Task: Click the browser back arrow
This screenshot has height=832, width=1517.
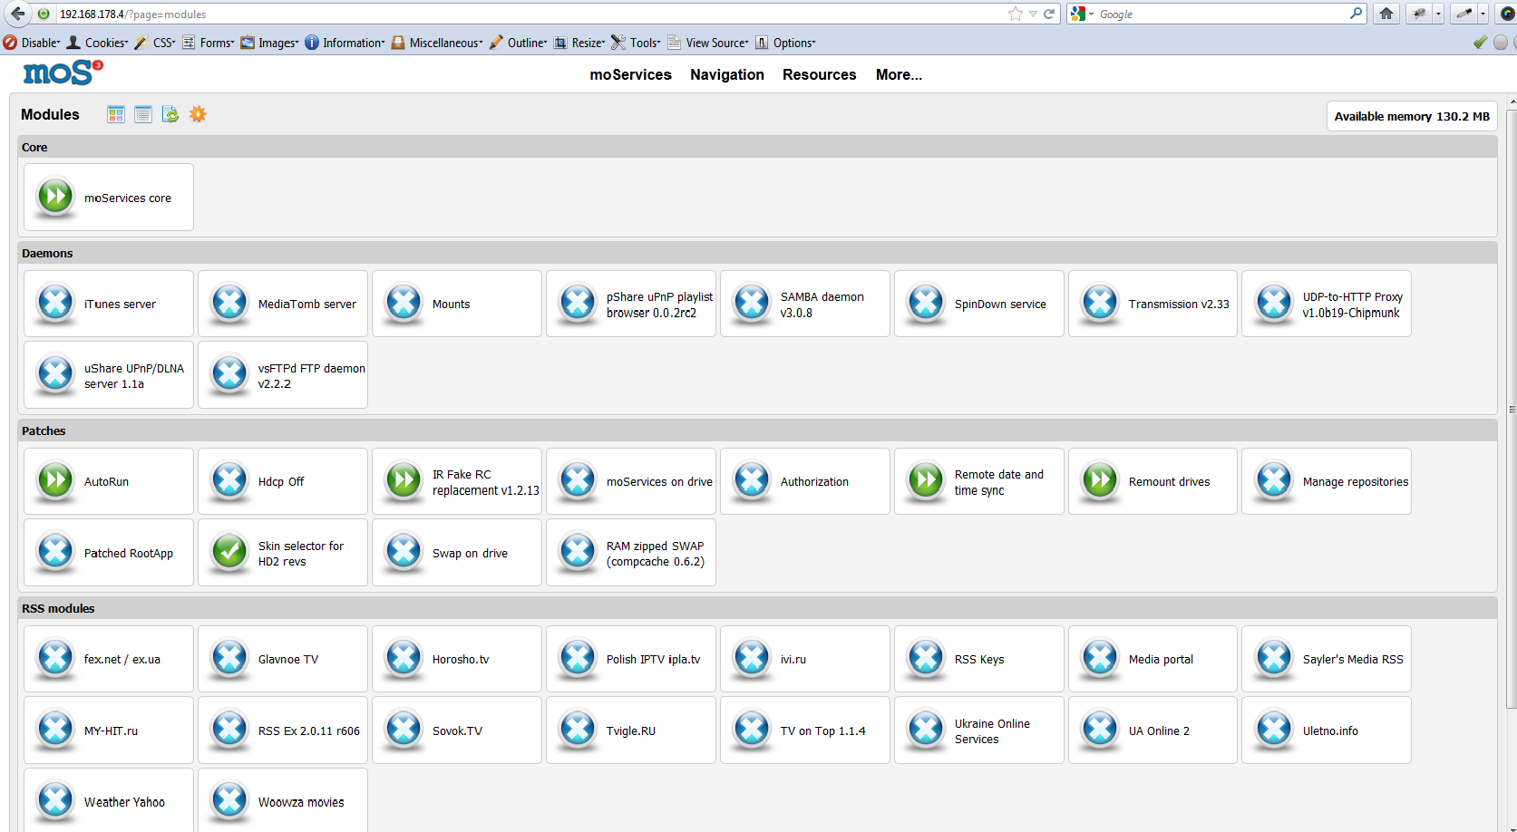Action: tap(17, 14)
